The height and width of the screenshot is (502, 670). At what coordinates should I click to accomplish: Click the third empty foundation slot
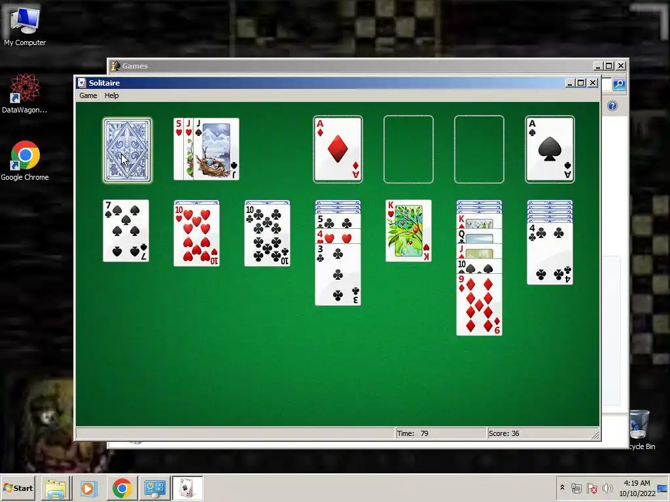479,149
